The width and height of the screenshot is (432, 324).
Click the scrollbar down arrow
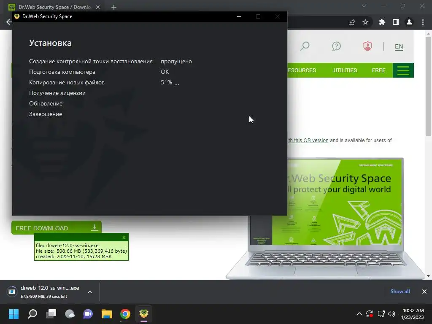tap(428, 276)
